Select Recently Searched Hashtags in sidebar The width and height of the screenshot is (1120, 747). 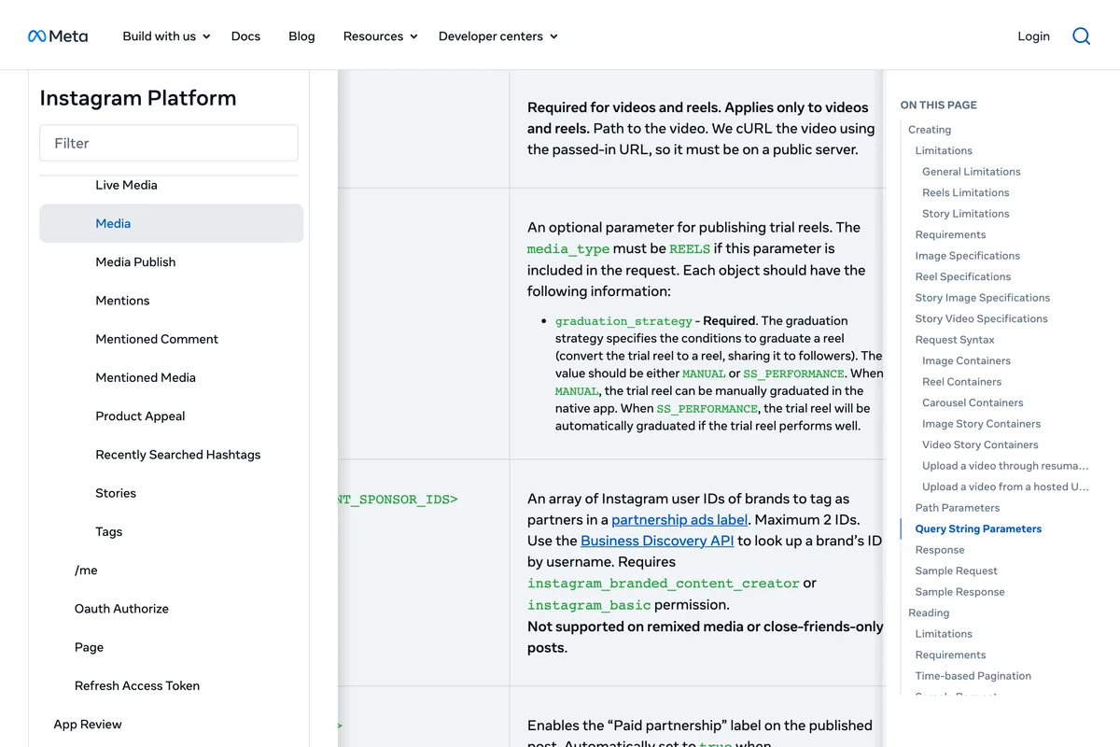178,455
